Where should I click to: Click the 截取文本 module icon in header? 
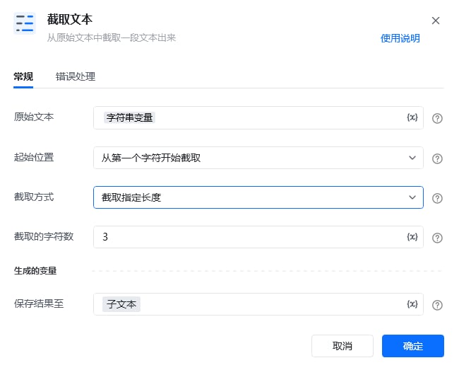pos(25,23)
